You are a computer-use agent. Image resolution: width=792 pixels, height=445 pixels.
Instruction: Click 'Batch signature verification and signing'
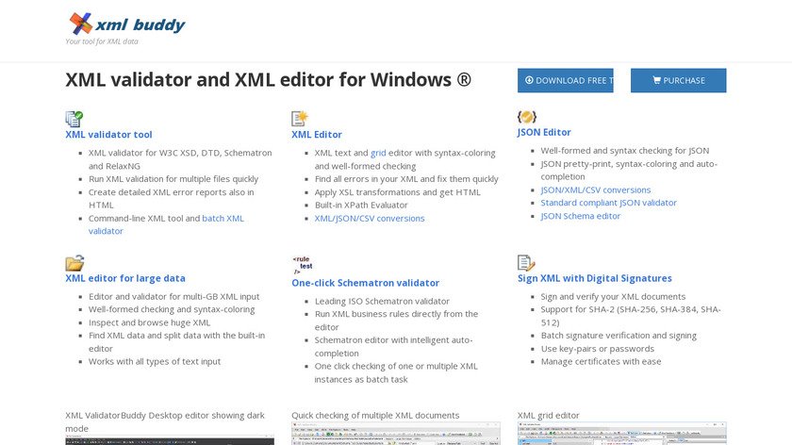[619, 336]
